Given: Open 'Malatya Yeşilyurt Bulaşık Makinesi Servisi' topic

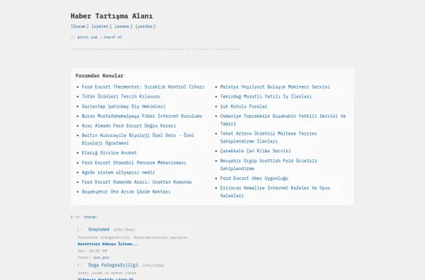Looking at the screenshot, I should tap(275, 86).
